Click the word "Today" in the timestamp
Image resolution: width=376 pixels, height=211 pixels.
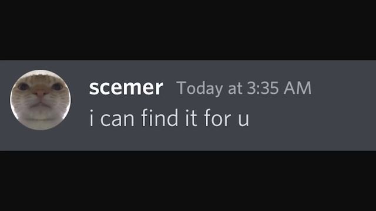click(x=200, y=89)
